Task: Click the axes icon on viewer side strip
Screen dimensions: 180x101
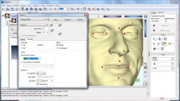Action: pos(145,80)
